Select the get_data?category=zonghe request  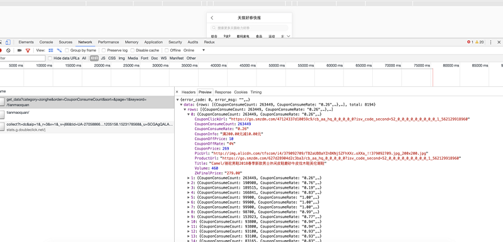[87, 102]
